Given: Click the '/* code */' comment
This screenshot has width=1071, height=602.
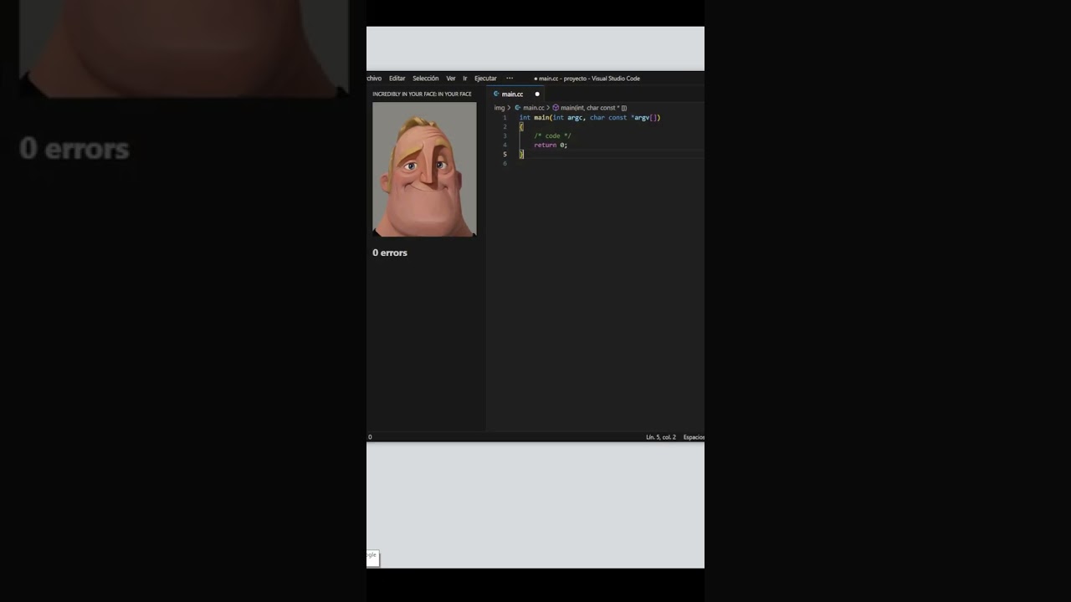Looking at the screenshot, I should point(552,136).
